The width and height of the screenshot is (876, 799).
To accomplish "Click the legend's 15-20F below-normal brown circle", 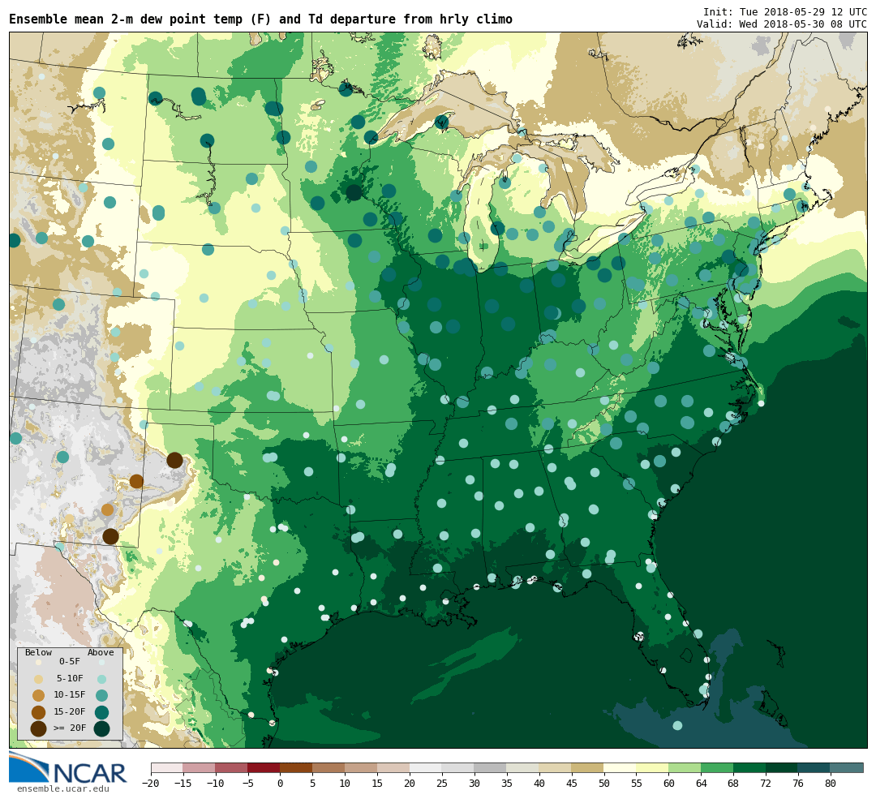I will click(x=39, y=712).
